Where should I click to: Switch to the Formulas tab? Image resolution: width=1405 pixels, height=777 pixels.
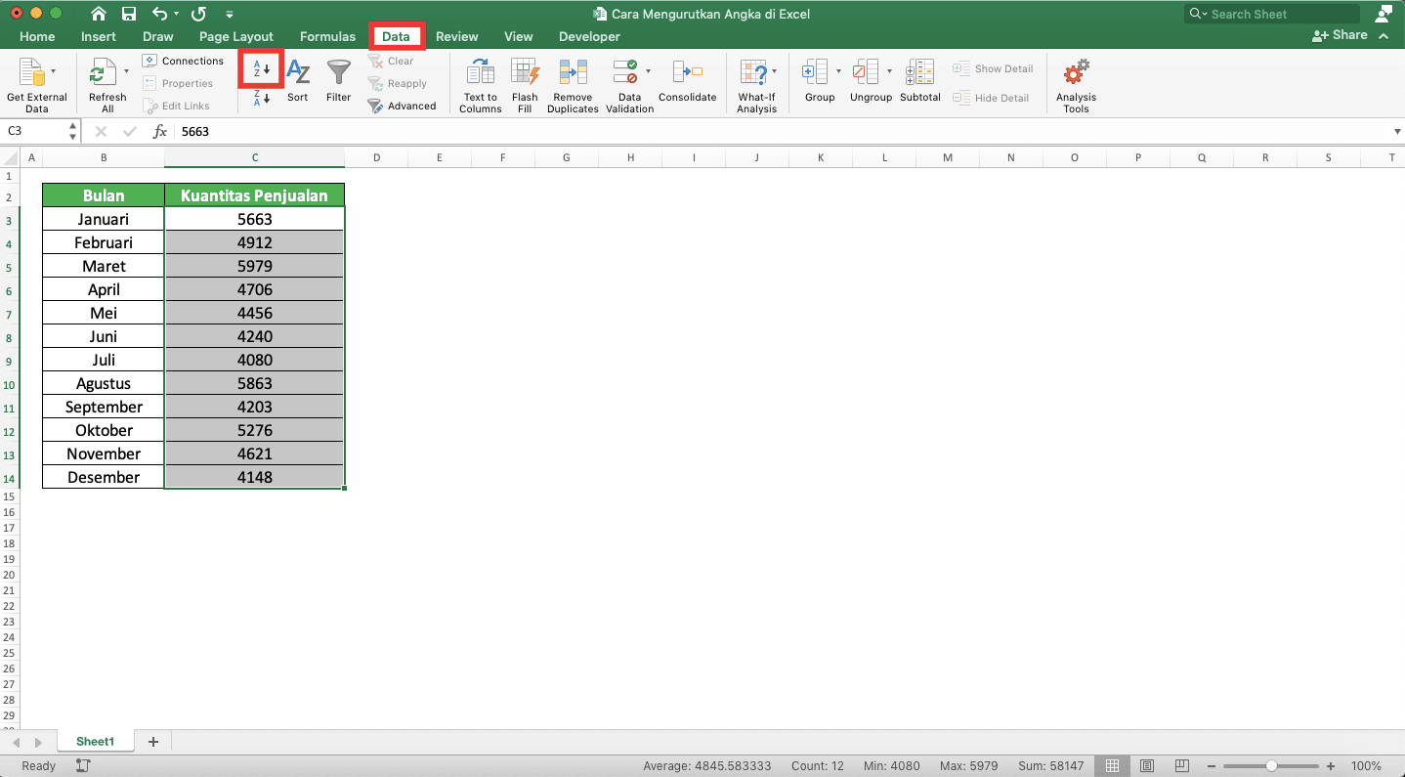point(327,36)
